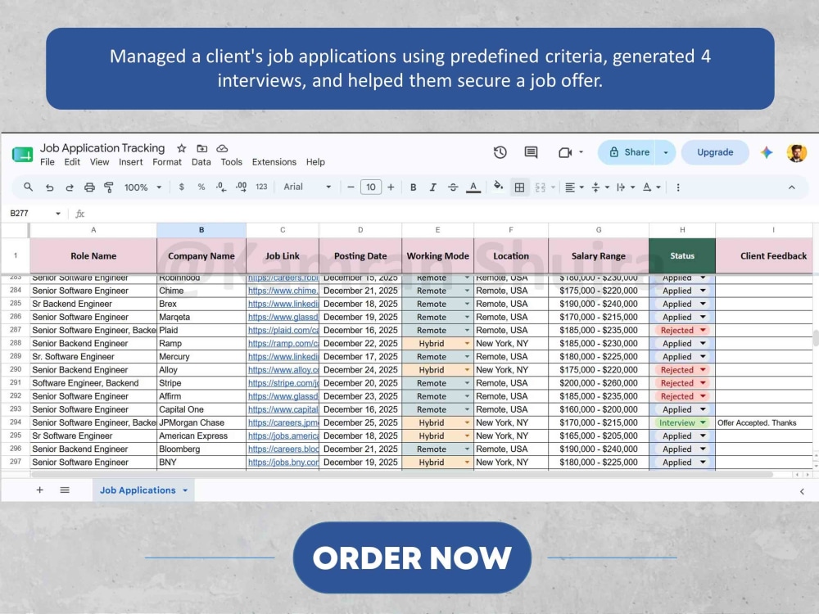Click the Google Sheets logo icon
The width and height of the screenshot is (819, 614).
22,155
